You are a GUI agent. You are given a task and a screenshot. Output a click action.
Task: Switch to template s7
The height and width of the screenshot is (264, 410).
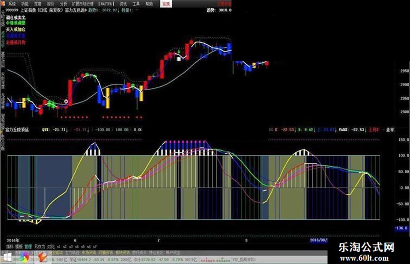(95, 247)
